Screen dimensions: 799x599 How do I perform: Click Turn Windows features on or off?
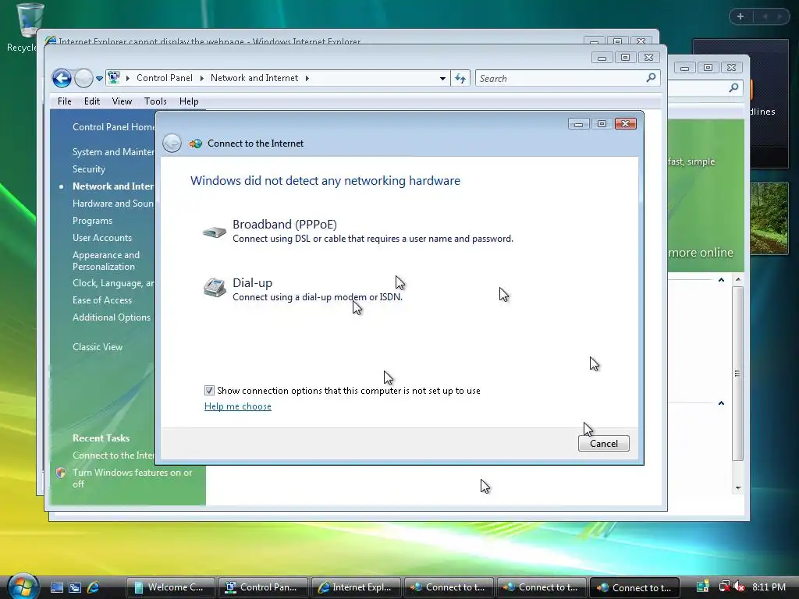tap(132, 478)
